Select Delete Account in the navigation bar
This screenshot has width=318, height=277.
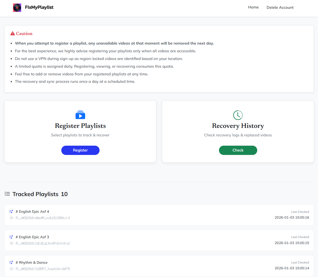[280, 7]
